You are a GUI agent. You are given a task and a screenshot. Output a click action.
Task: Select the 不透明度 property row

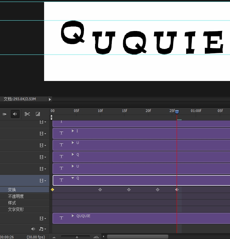click(16, 196)
